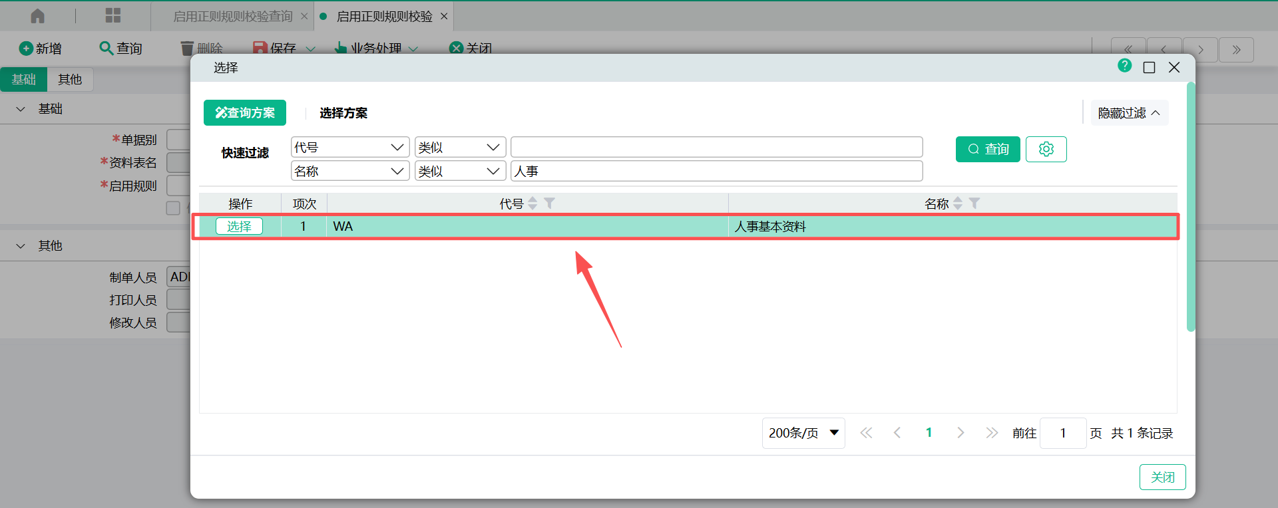Switch to the 启用正则规则校验查询 tab
The height and width of the screenshot is (508, 1278).
click(x=232, y=16)
